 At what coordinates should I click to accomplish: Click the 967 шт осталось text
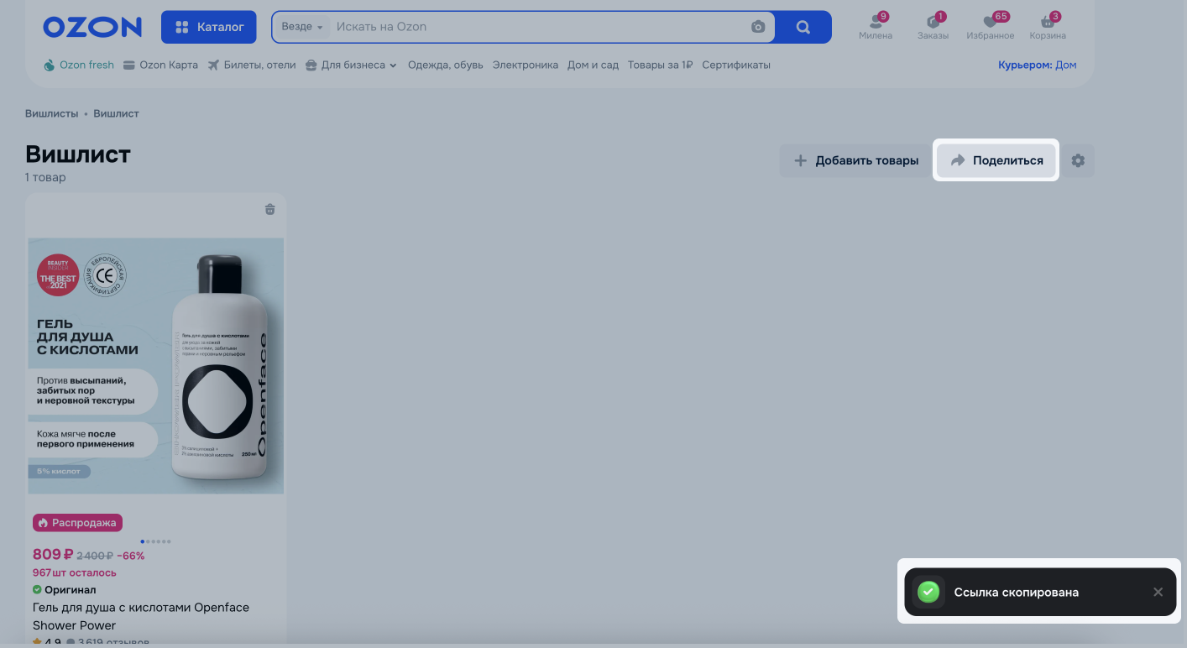tap(75, 572)
